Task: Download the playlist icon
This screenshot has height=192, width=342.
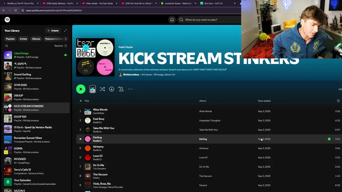Action: tap(111, 89)
